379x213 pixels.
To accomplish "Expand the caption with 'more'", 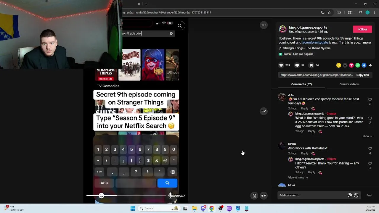I will pyautogui.click(x=367, y=43).
